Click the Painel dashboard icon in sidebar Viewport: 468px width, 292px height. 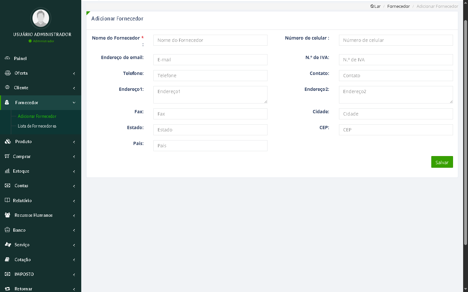point(7,58)
